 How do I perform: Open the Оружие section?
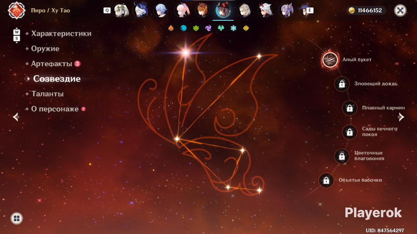click(45, 49)
